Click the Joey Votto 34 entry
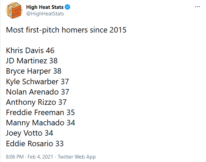Viewport: 206px width, 162px height. 30,133
